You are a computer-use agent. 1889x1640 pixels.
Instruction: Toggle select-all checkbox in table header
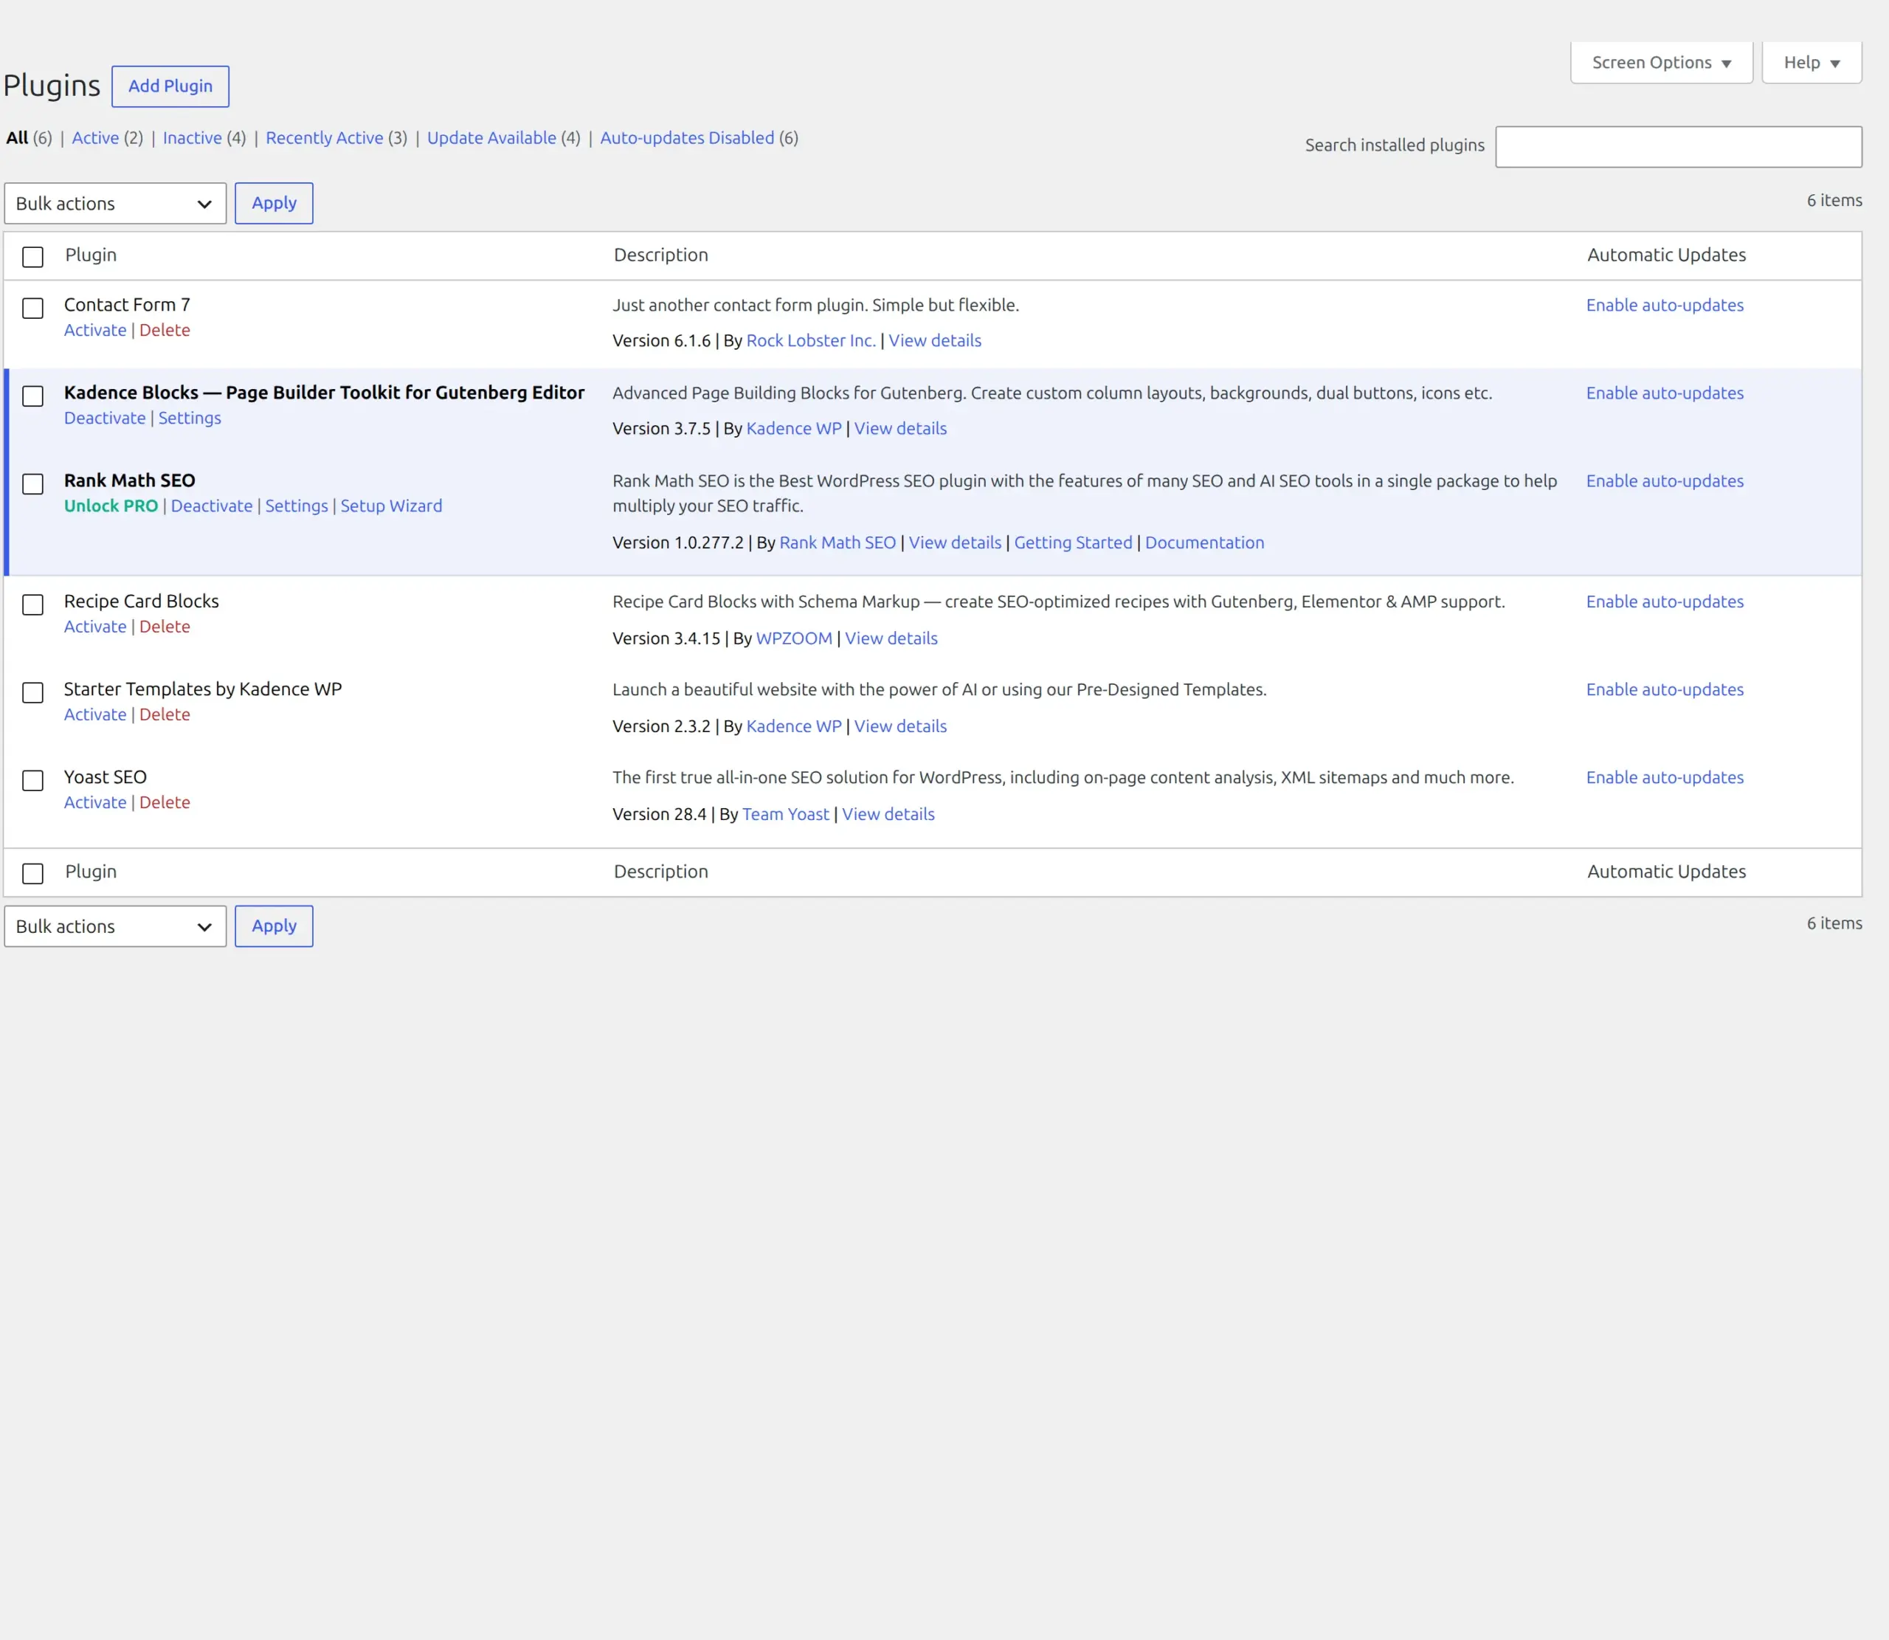coord(33,257)
